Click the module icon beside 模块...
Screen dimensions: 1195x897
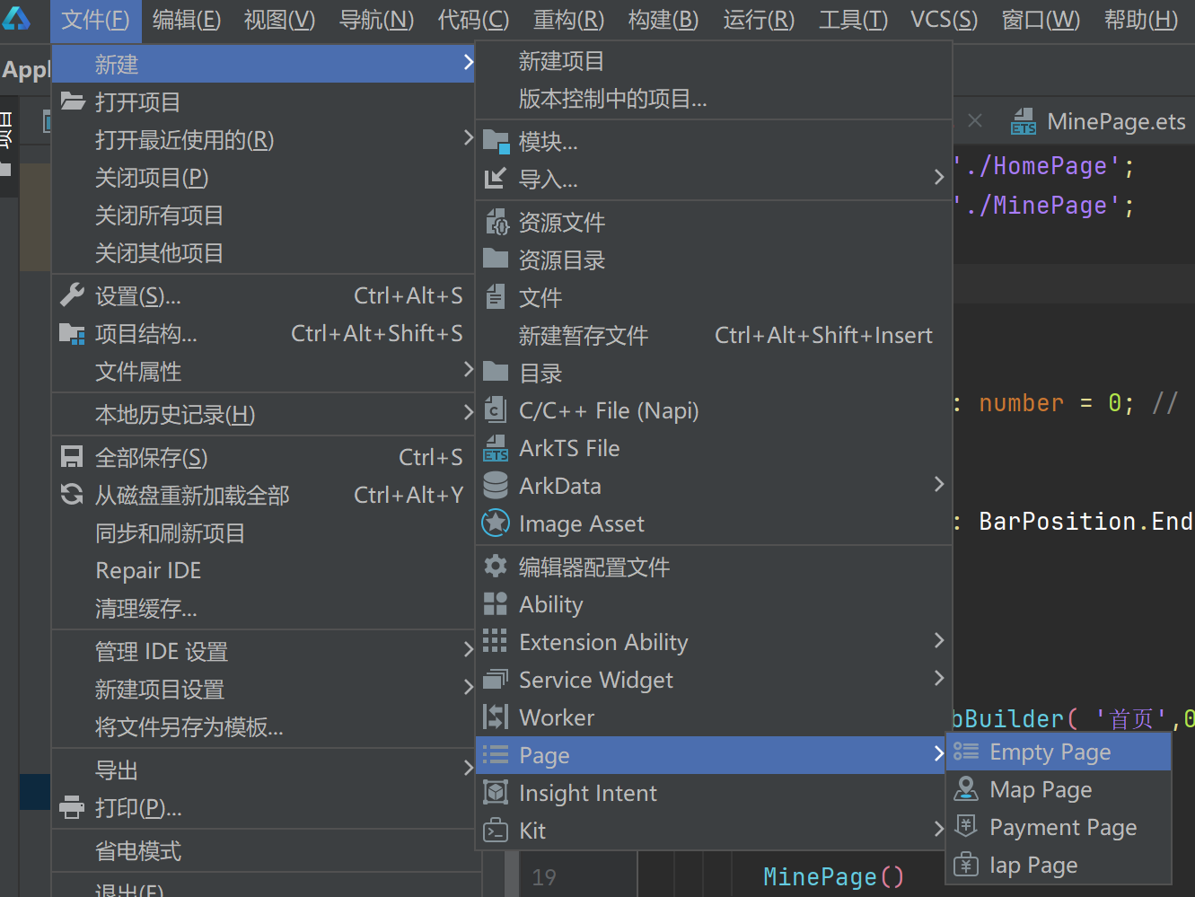click(x=496, y=141)
